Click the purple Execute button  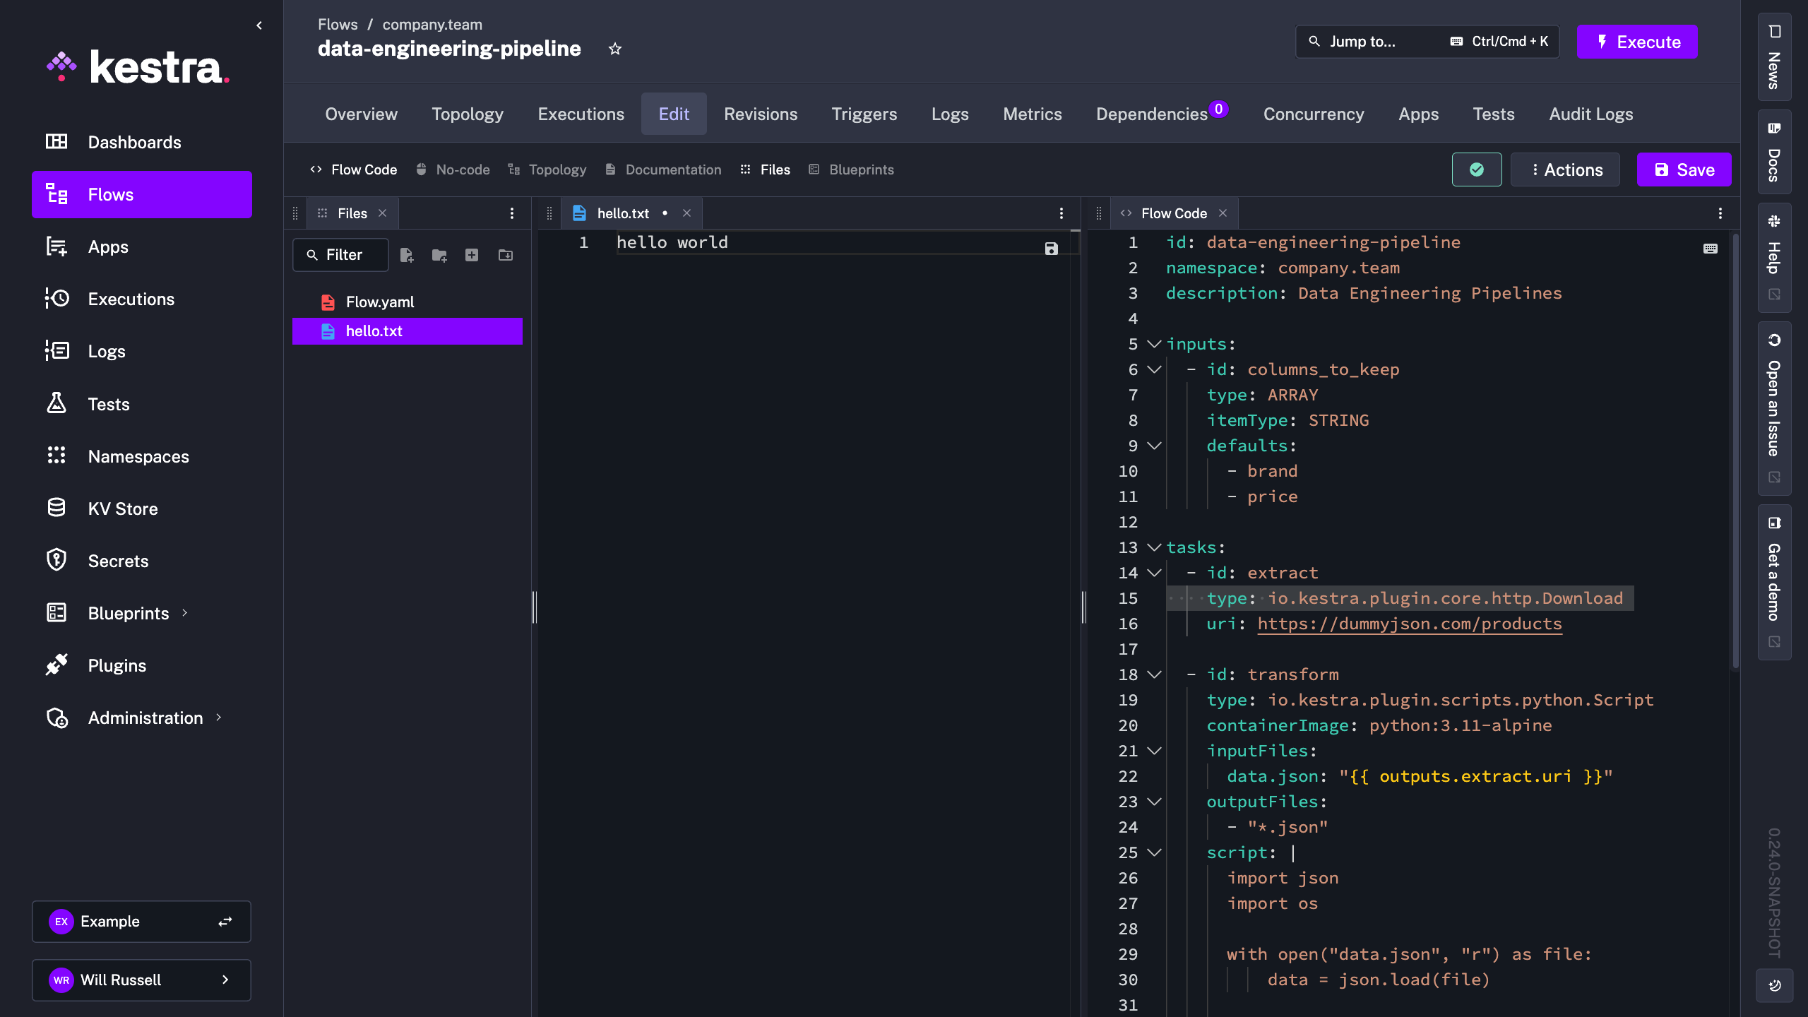[1636, 42]
